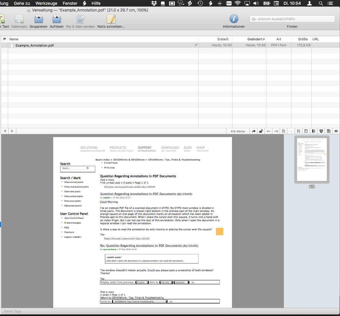
Task: Click the file icon beside Example_Annotation.pdf
Action: point(12,45)
